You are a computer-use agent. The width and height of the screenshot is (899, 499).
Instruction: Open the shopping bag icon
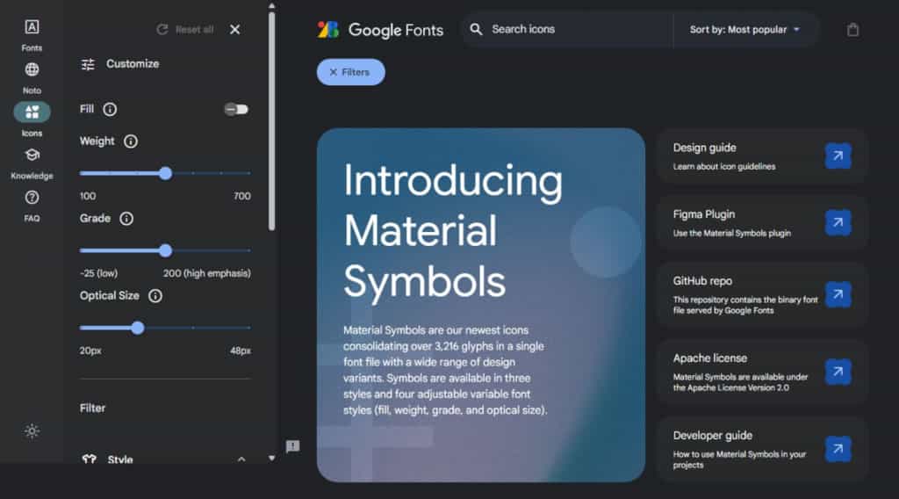pyautogui.click(x=852, y=30)
